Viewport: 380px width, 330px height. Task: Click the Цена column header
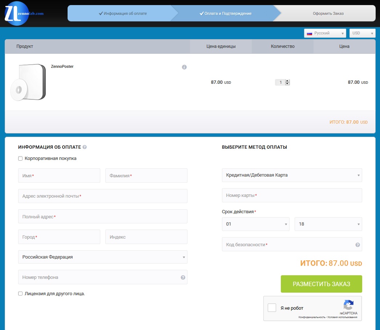tap(344, 46)
